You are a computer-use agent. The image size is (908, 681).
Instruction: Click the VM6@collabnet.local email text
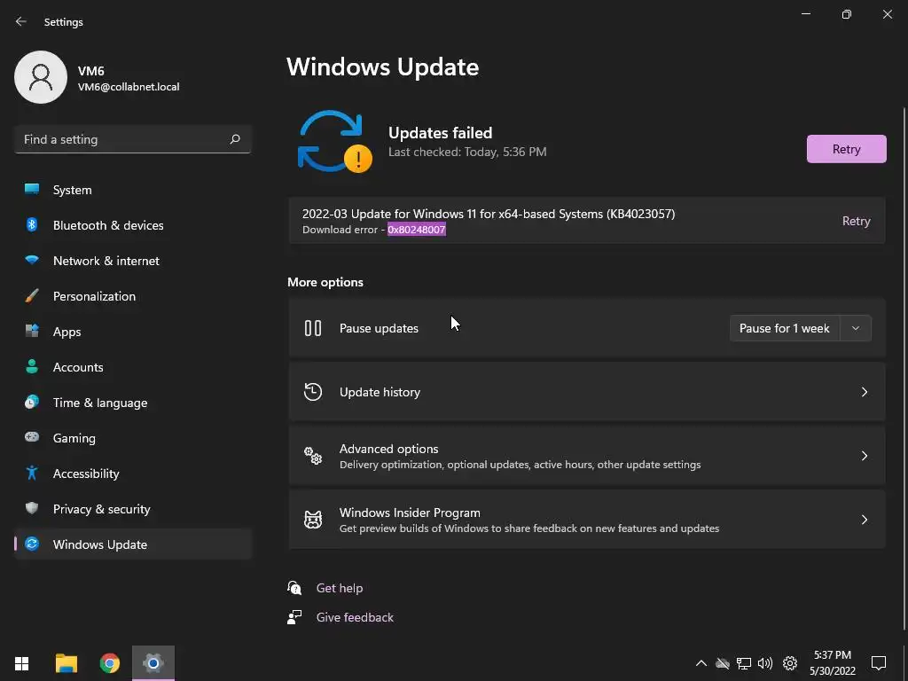point(129,87)
